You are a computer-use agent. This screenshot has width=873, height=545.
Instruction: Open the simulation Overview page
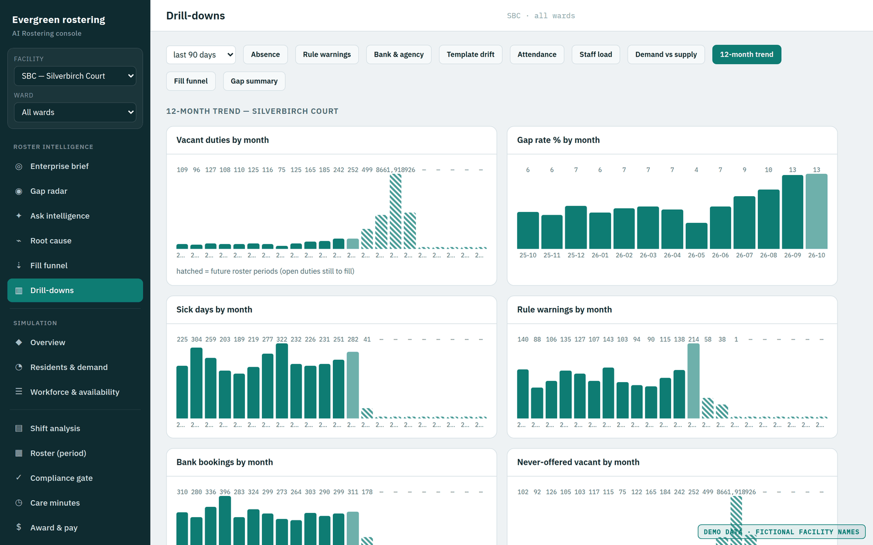(75, 342)
